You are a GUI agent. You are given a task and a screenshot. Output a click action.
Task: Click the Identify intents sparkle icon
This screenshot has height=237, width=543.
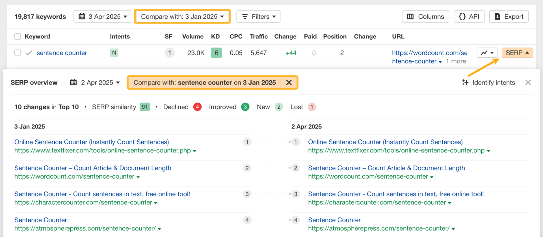click(465, 82)
